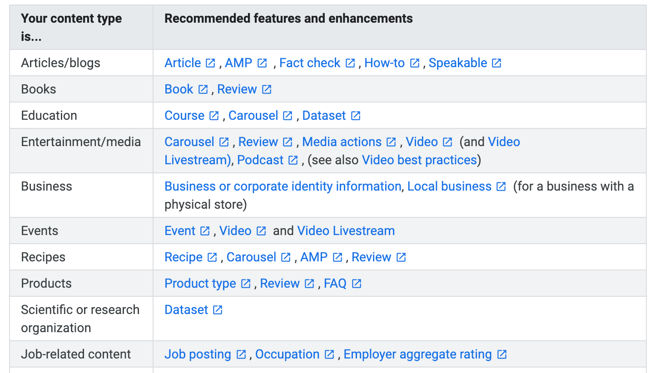Click the Dataset link in Education row
The width and height of the screenshot is (655, 373).
point(324,116)
